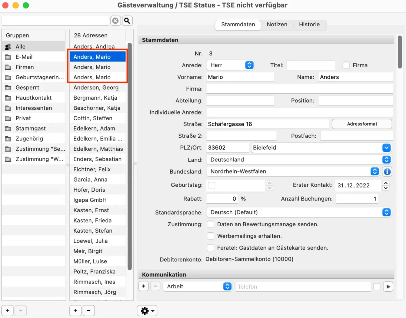Click the play arrow next to Telefon
The height and width of the screenshot is (318, 406).
point(388,287)
